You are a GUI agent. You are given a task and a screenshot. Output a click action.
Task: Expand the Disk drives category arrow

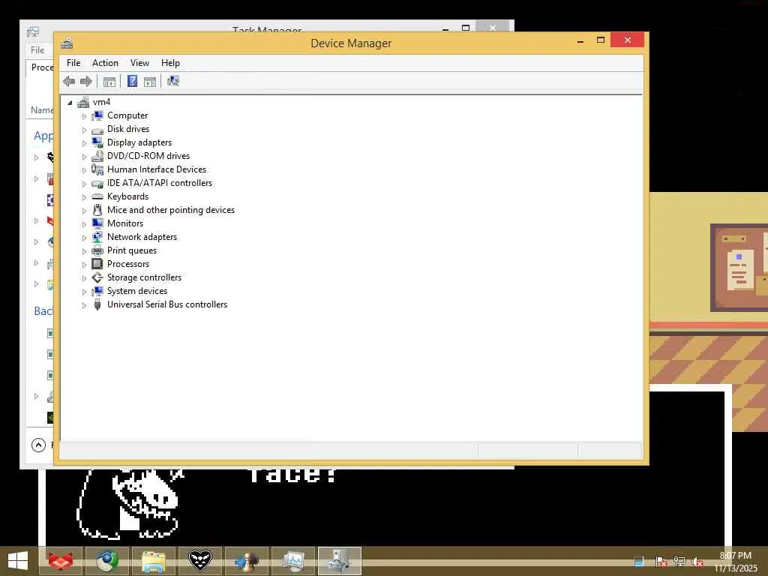[84, 130]
